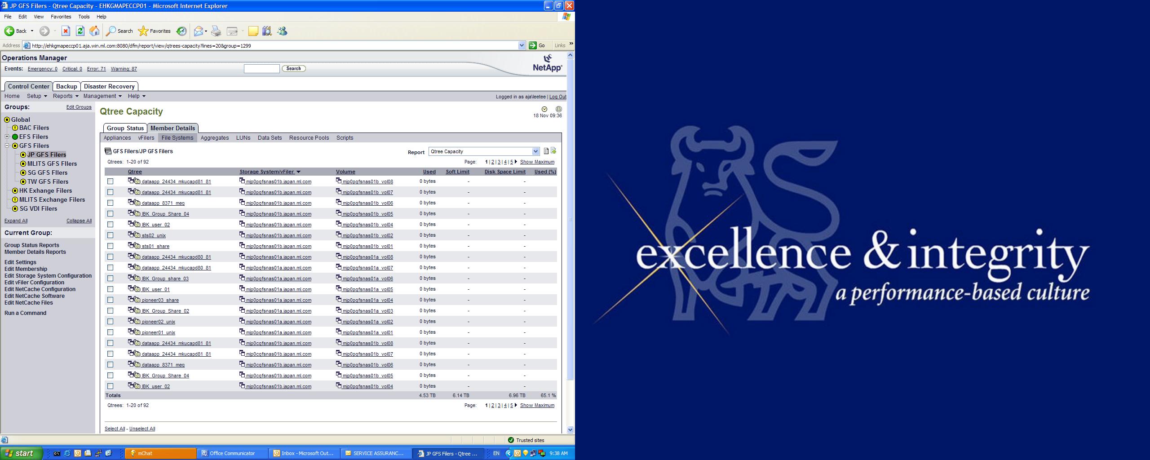Click the NetApp logo

tap(548, 63)
